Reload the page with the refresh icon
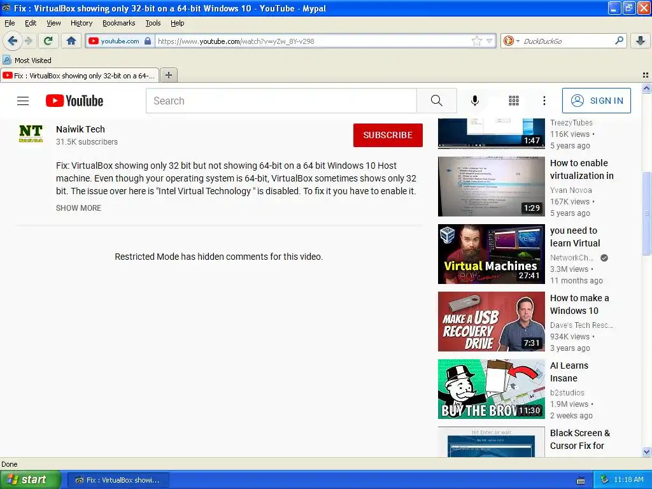 [x=48, y=41]
